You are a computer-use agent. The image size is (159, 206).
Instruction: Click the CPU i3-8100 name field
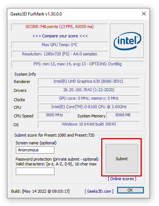click(x=89, y=107)
